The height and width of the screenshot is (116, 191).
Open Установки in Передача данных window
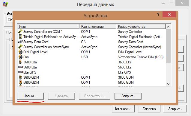123,109
